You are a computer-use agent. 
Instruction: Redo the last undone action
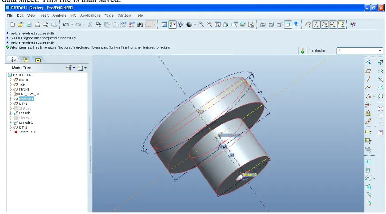coord(78,24)
